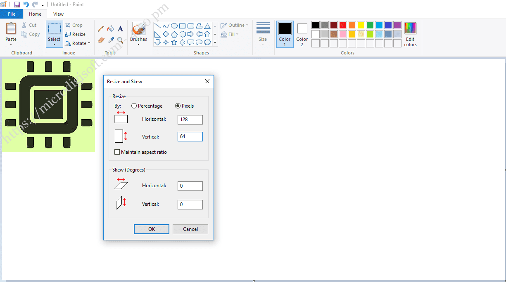Open the Size dropdown
506x282 pixels.
[263, 34]
